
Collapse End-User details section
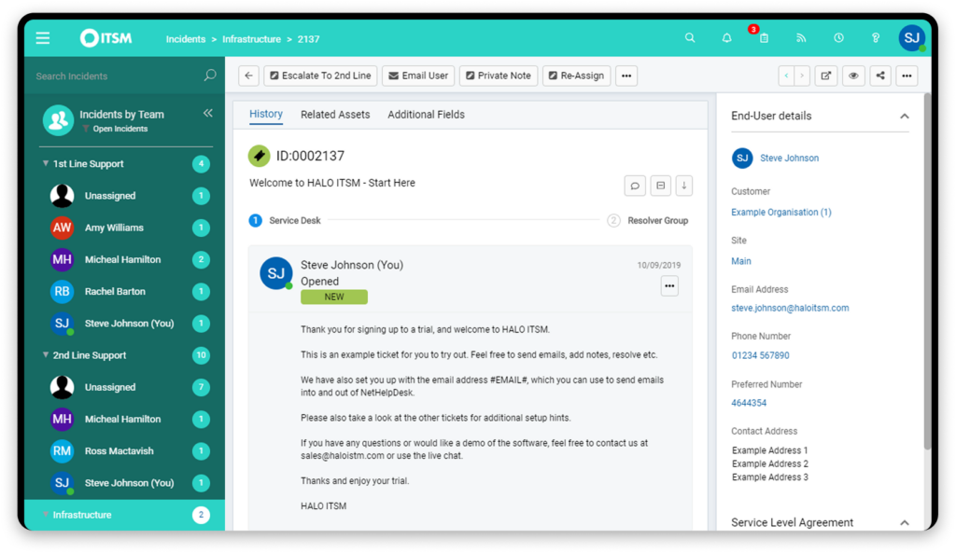click(904, 116)
